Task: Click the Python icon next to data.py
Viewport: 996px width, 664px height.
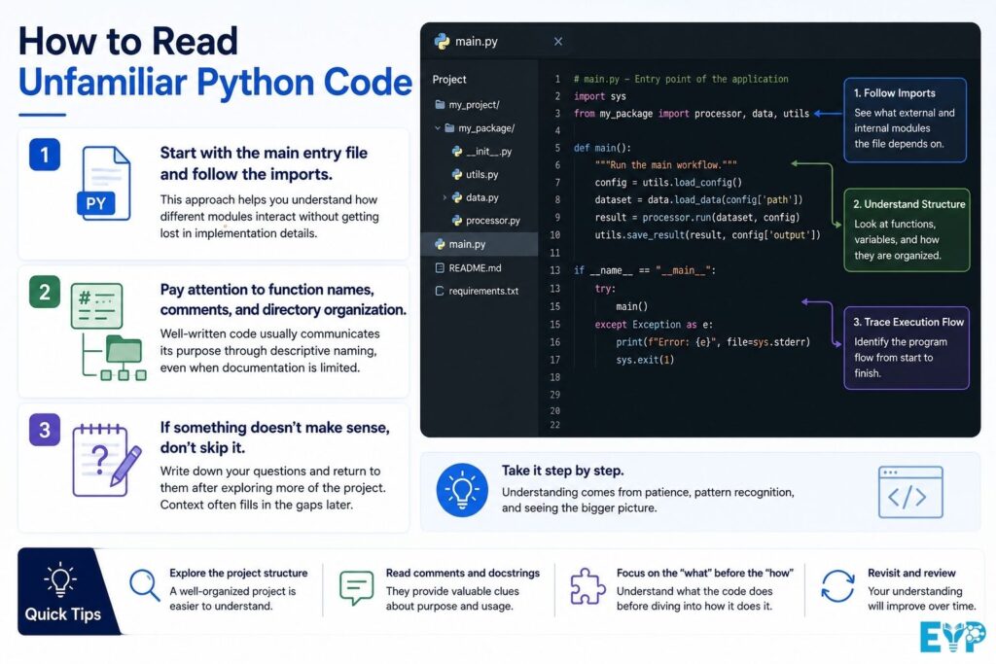Action: click(457, 197)
